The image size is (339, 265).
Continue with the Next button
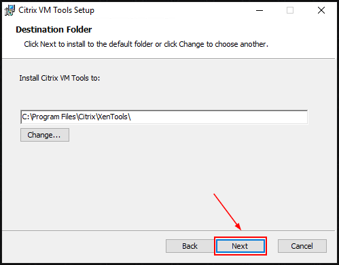pyautogui.click(x=240, y=246)
